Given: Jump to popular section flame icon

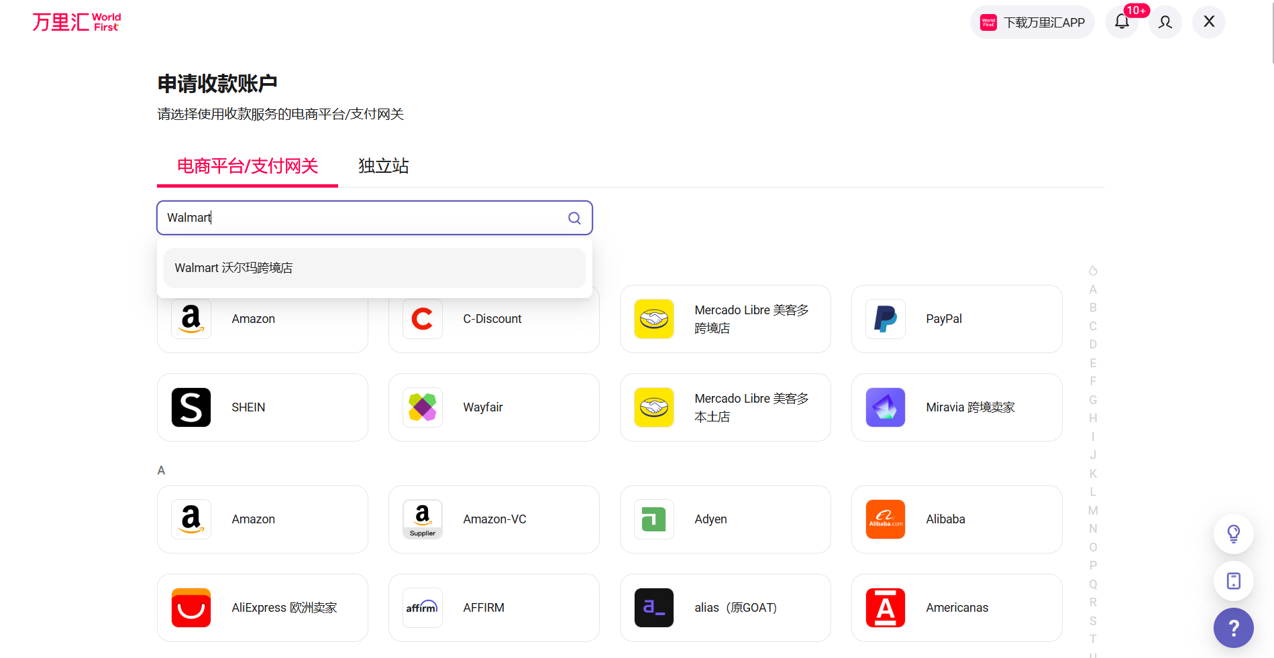Looking at the screenshot, I should click(x=1093, y=271).
